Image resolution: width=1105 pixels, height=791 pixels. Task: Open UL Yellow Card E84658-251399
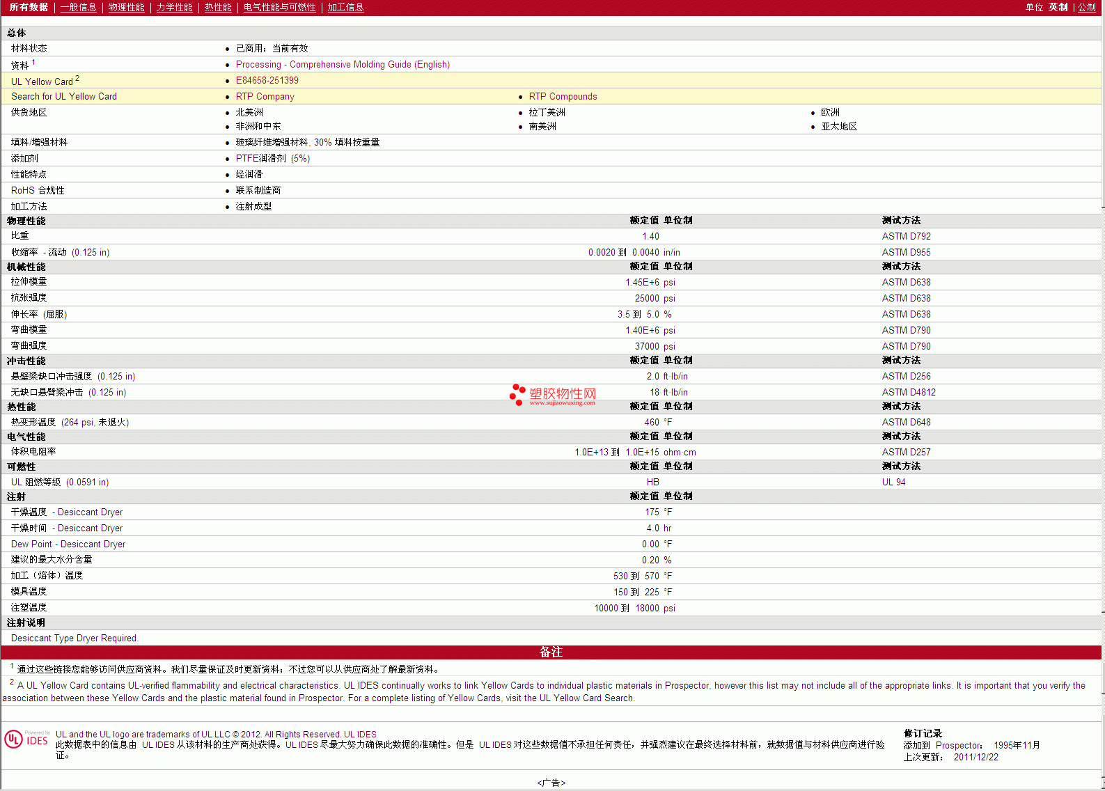[x=267, y=81]
